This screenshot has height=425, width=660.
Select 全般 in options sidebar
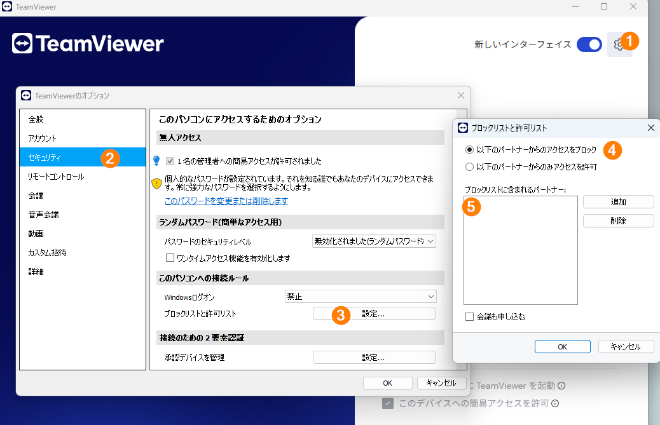83,119
